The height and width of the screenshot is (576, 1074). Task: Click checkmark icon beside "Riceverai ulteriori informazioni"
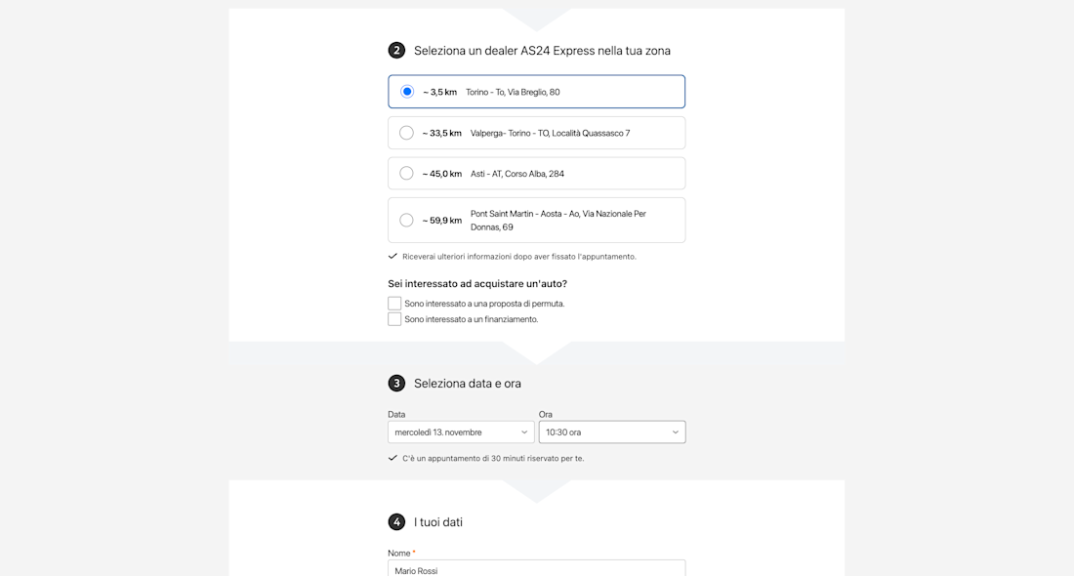(392, 257)
